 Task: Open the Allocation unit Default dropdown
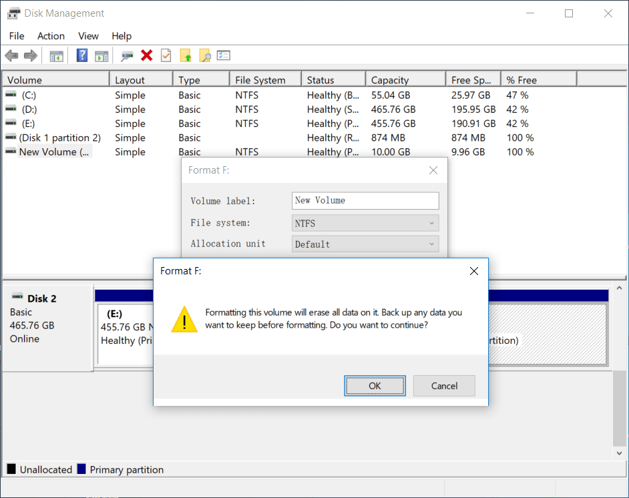pos(365,244)
